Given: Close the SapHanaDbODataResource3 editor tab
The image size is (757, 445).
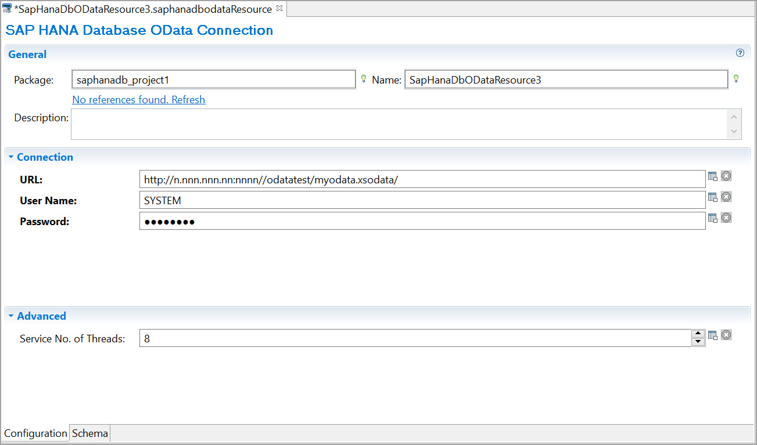Looking at the screenshot, I should (279, 9).
